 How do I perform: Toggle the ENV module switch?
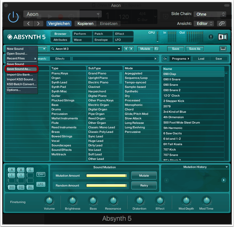pyautogui.click(x=41, y=174)
